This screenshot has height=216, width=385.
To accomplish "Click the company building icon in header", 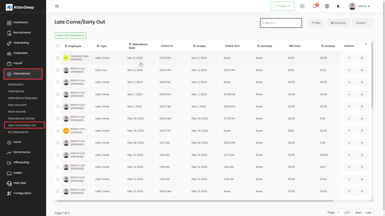I will click(338, 6).
